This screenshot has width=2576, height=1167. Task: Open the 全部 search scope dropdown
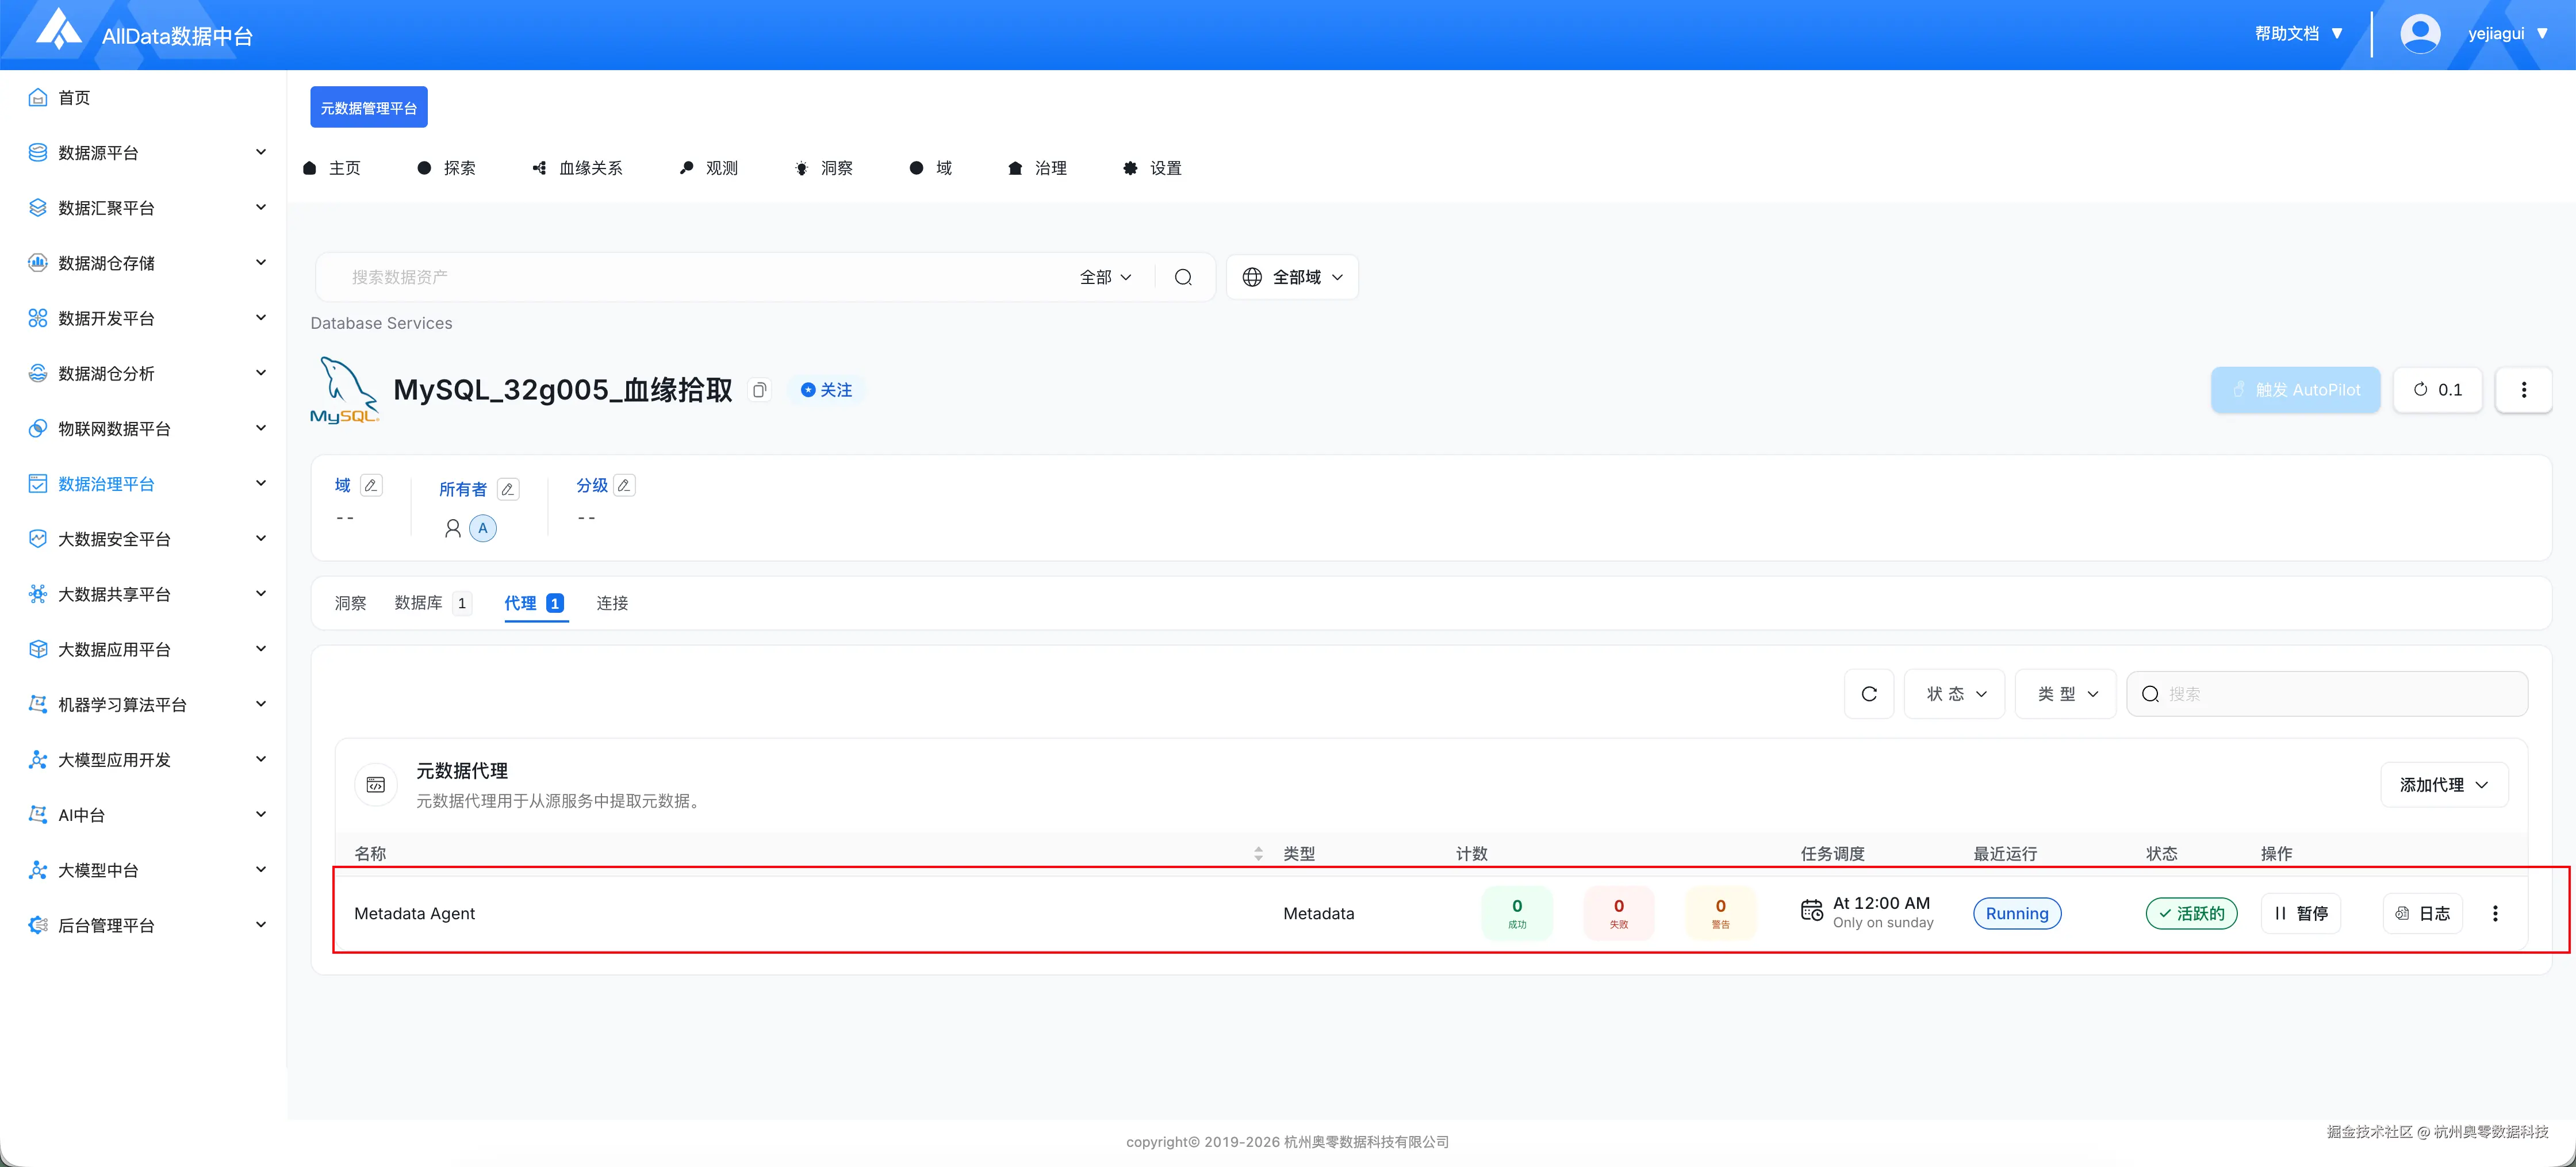(1105, 277)
